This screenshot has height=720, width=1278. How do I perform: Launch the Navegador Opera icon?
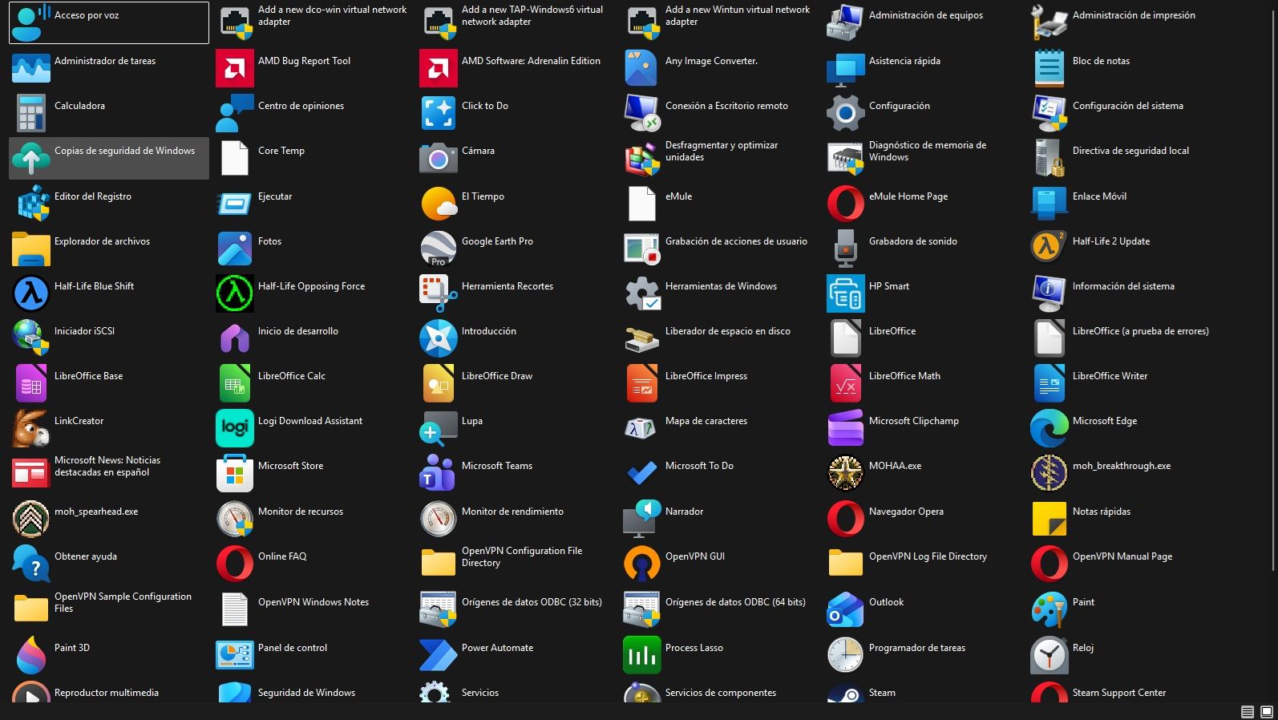tap(846, 519)
